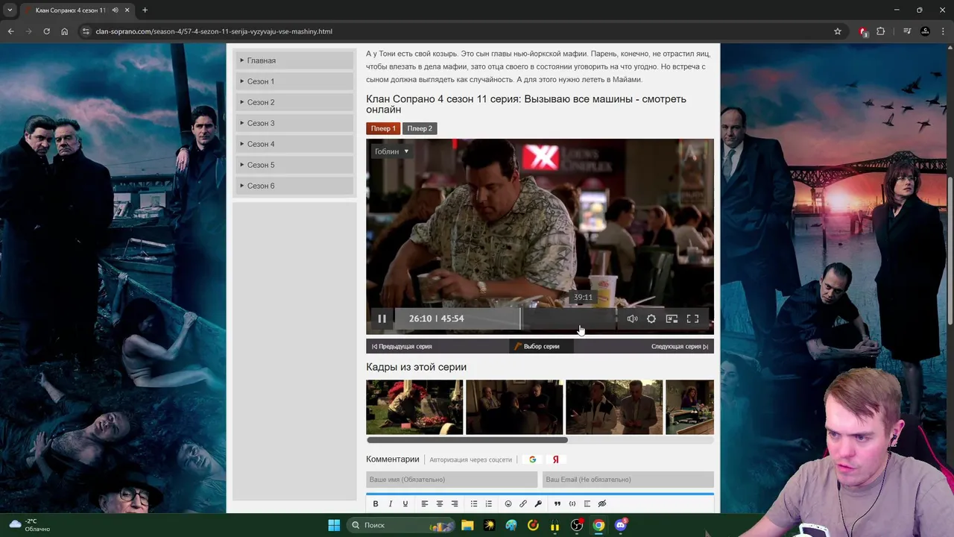Go to Предыдущая серия
Image resolution: width=954 pixels, height=537 pixels.
[402, 346]
